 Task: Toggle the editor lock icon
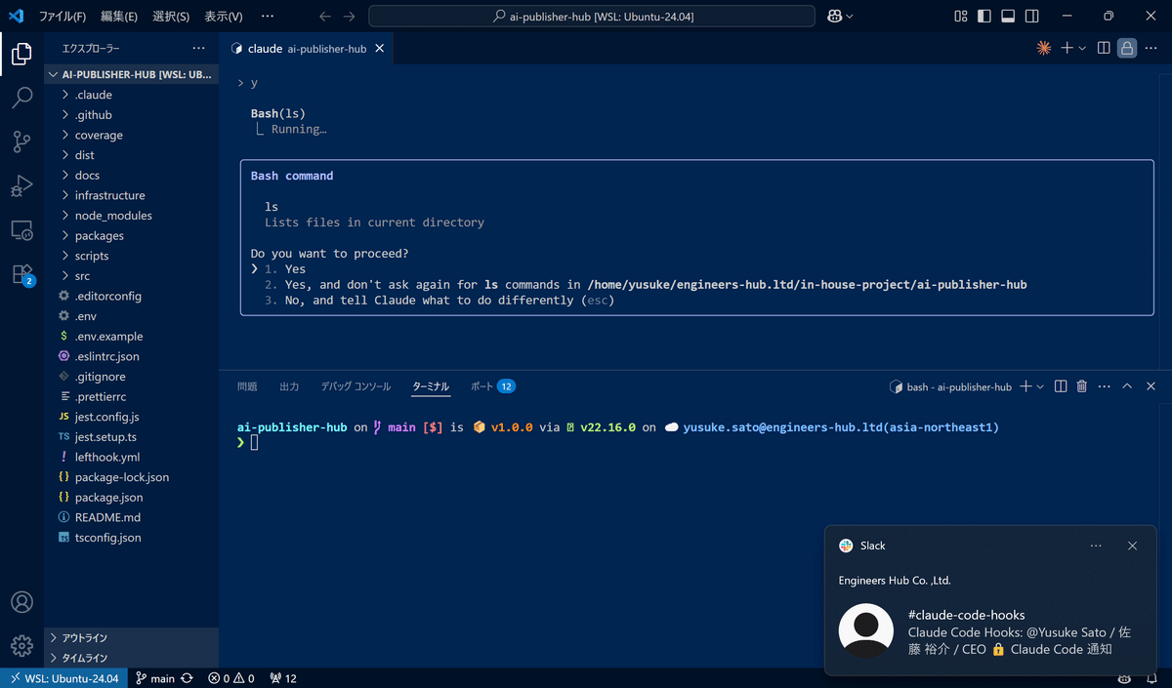[x=1128, y=47]
